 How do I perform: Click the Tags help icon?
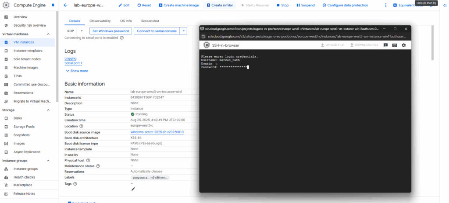(x=75, y=184)
